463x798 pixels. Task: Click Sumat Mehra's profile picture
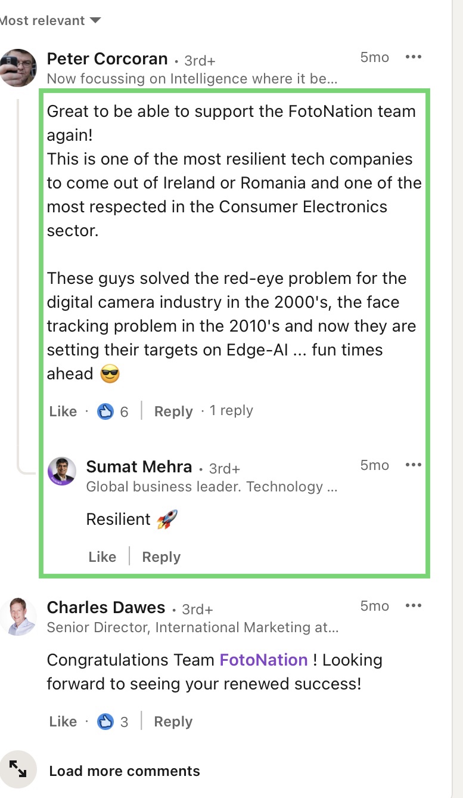pos(62,471)
